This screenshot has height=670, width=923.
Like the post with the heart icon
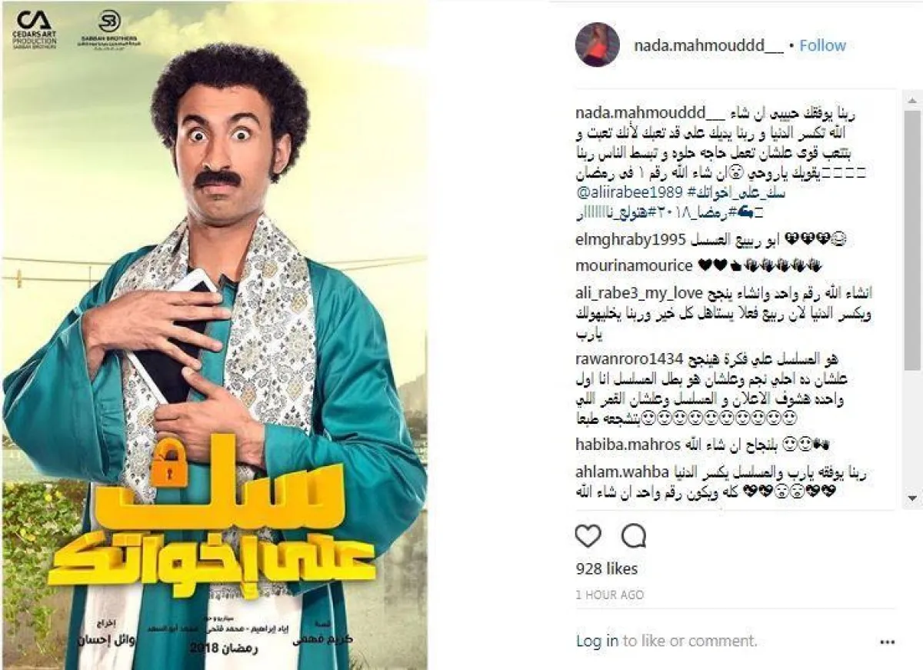(588, 536)
